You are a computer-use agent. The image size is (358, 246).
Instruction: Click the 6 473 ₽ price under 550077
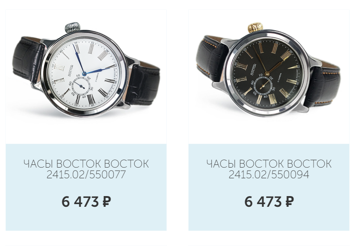pyautogui.click(x=86, y=201)
